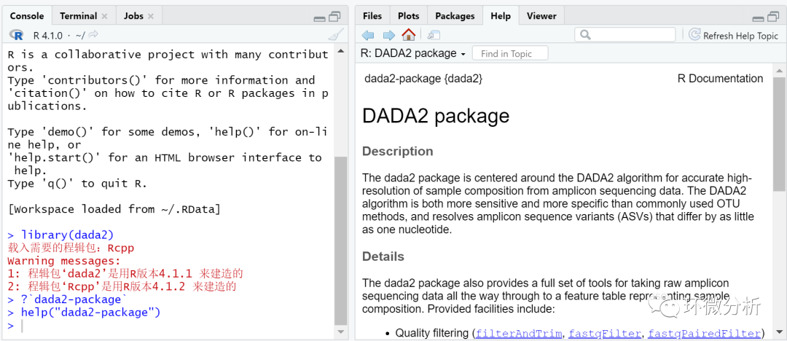Viewport: 787px width, 341px height.
Task: Click the 'DADA2 package' help title
Action: tap(436, 116)
